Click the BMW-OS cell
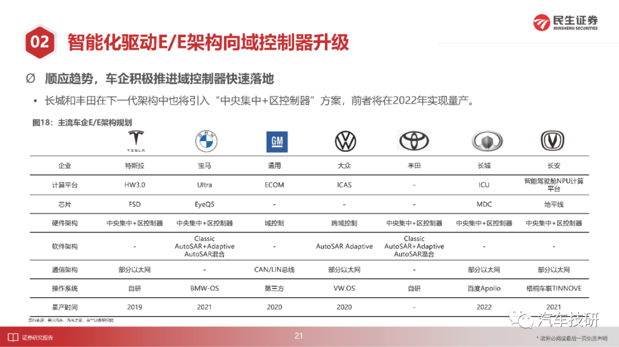This screenshot has height=347, width=619. coord(205,289)
